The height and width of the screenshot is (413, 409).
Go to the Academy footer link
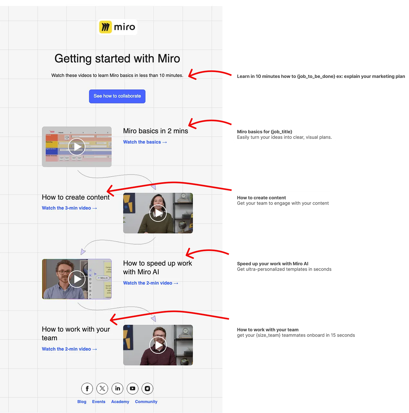click(120, 402)
